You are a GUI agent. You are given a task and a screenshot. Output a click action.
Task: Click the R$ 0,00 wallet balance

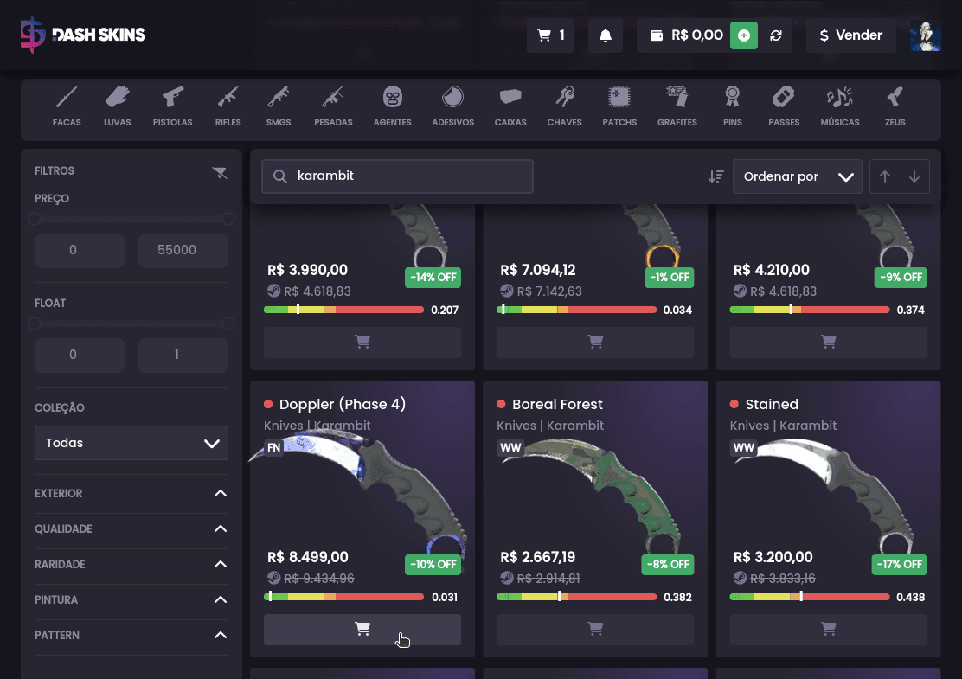(697, 35)
